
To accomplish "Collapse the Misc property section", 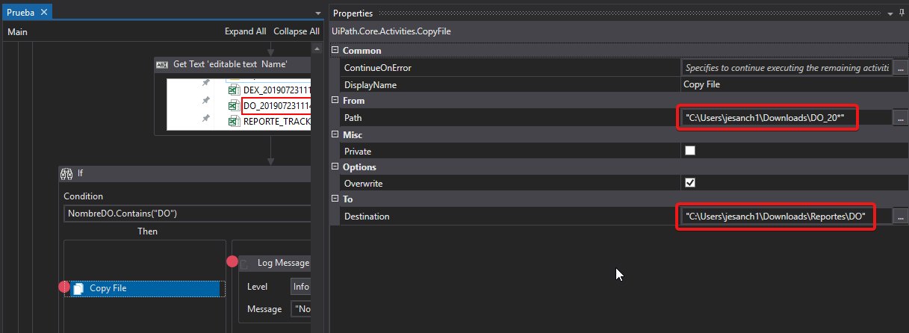I will pyautogui.click(x=335, y=134).
